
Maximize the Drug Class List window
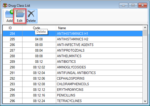pos(133,5)
